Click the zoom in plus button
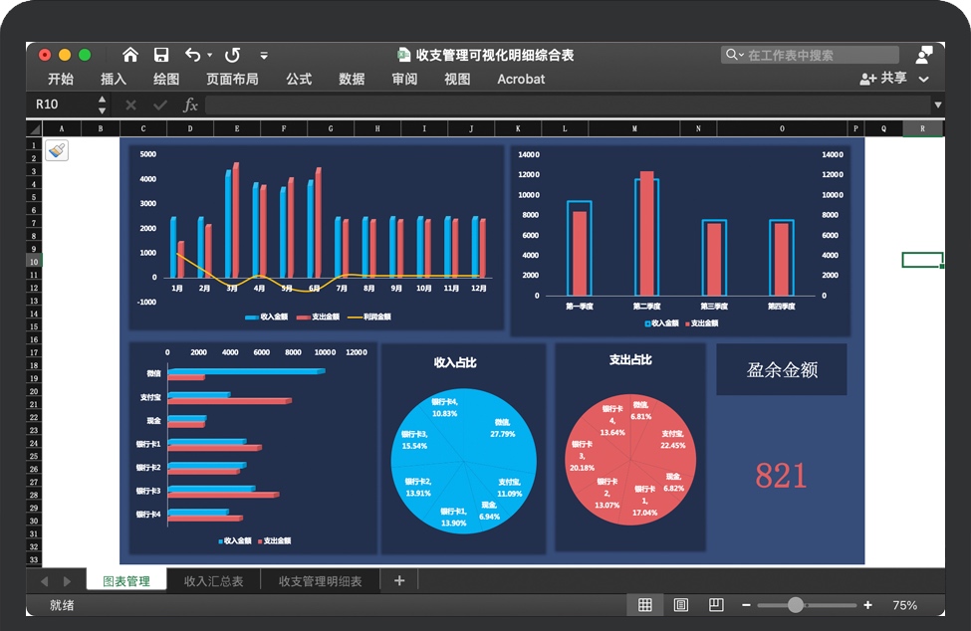971x631 pixels. pos(867,605)
